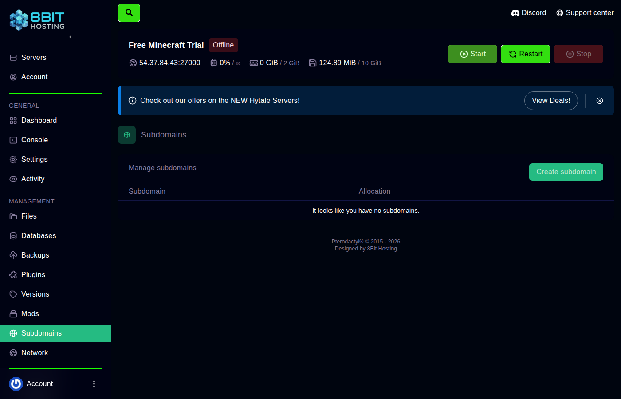Dismiss the Hytale offers banner

click(x=600, y=101)
